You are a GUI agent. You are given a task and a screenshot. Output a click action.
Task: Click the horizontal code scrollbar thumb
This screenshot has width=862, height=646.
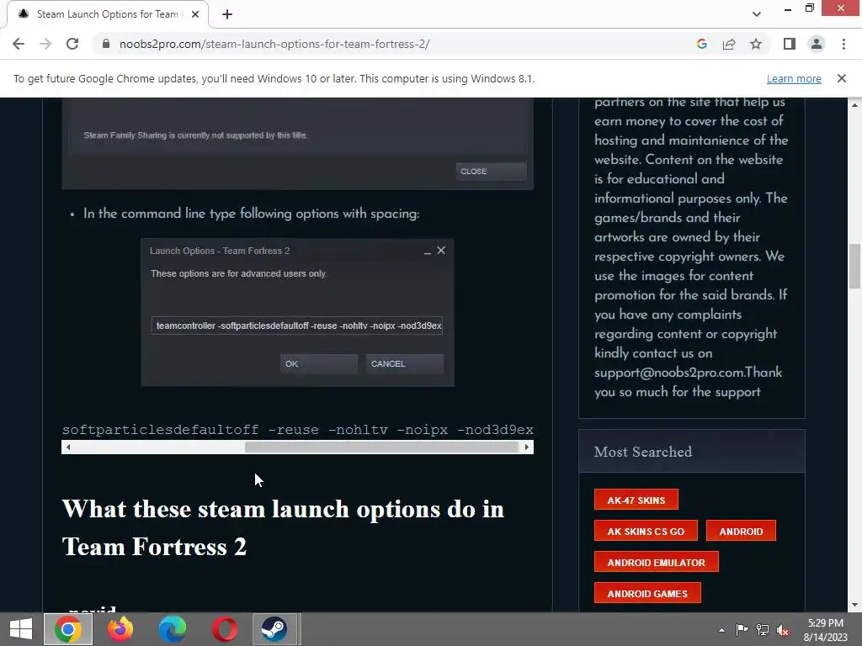pyautogui.click(x=381, y=447)
